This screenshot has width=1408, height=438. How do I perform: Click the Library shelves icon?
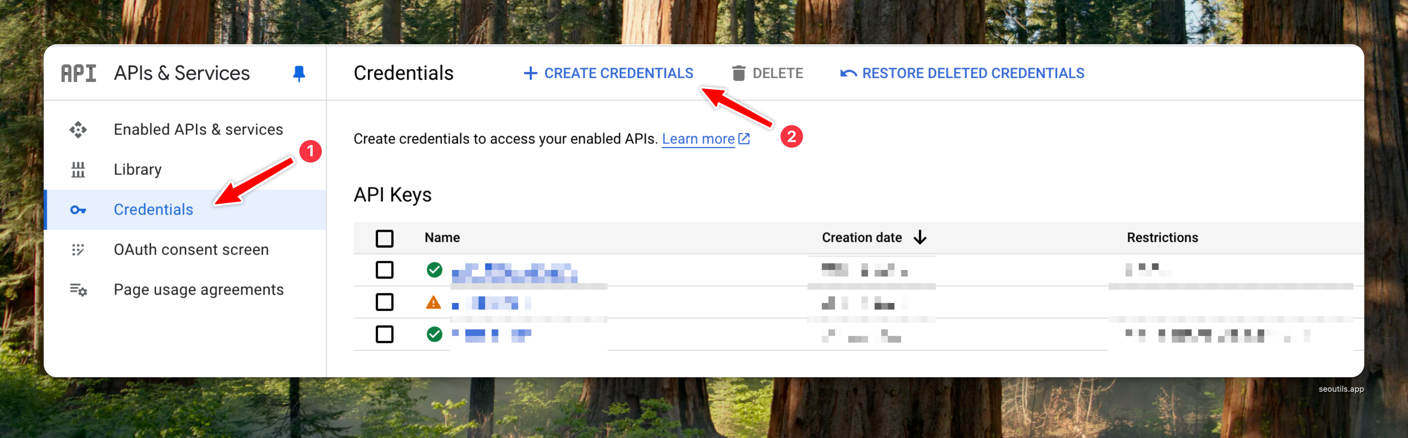[x=78, y=170]
